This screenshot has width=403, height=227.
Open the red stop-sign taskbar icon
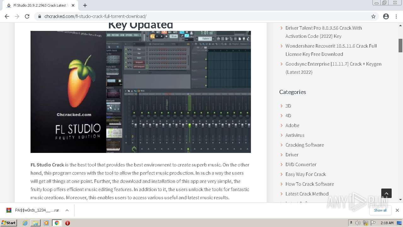(67, 223)
